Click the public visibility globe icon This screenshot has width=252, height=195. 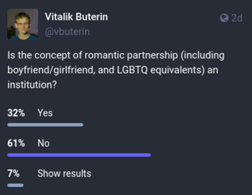tap(224, 18)
